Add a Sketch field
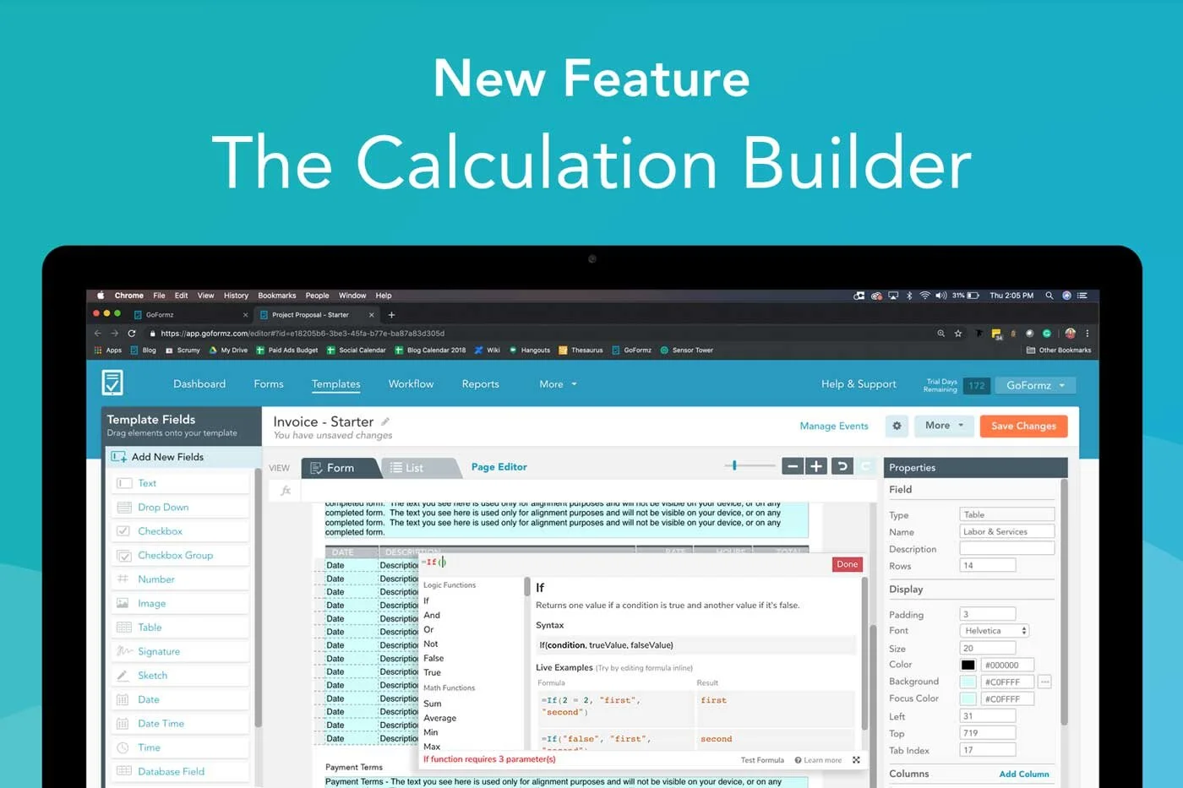The width and height of the screenshot is (1183, 788). click(180, 676)
